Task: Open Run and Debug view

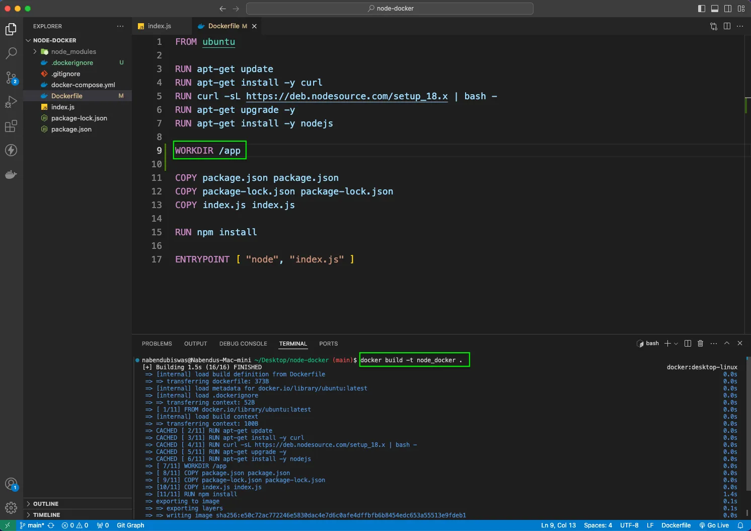Action: coord(11,102)
